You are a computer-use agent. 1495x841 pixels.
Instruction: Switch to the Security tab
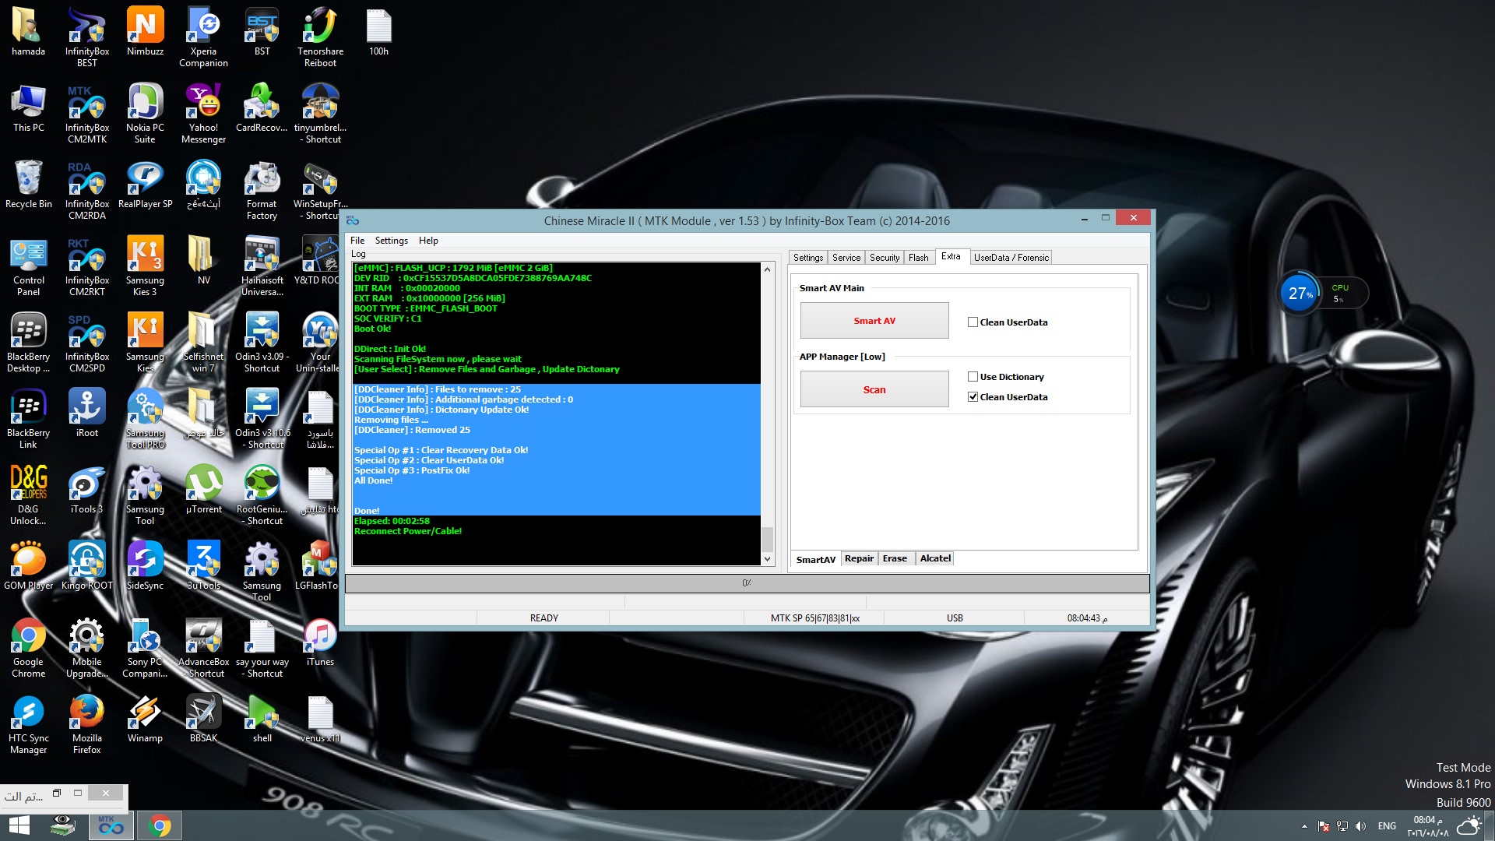pyautogui.click(x=885, y=258)
